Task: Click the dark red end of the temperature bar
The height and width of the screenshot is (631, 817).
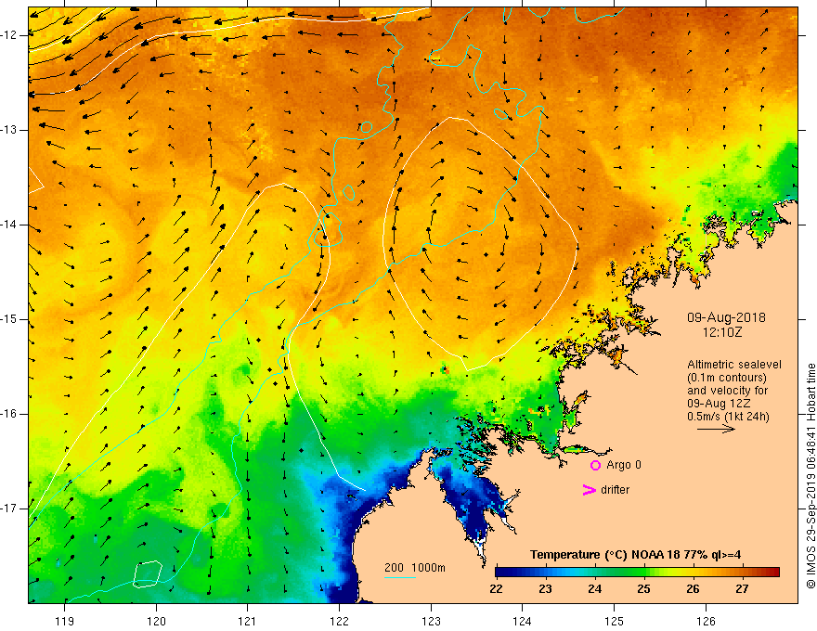Action: click(775, 573)
